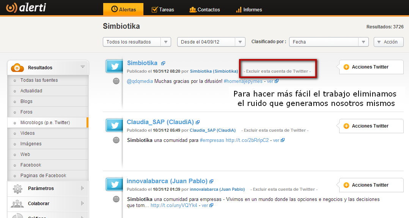409x218 pixels.
Task: Click the people icon beside Colaborar
Action: point(17,204)
